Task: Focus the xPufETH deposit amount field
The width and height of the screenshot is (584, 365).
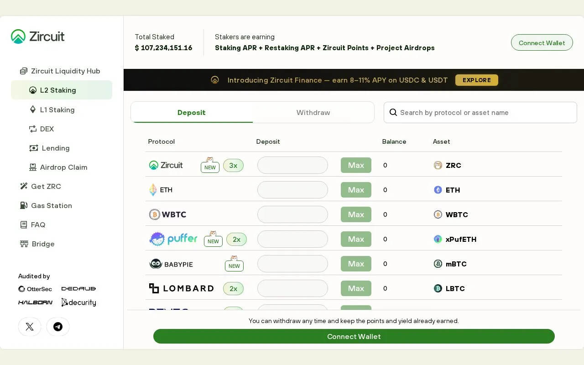Action: pyautogui.click(x=292, y=239)
